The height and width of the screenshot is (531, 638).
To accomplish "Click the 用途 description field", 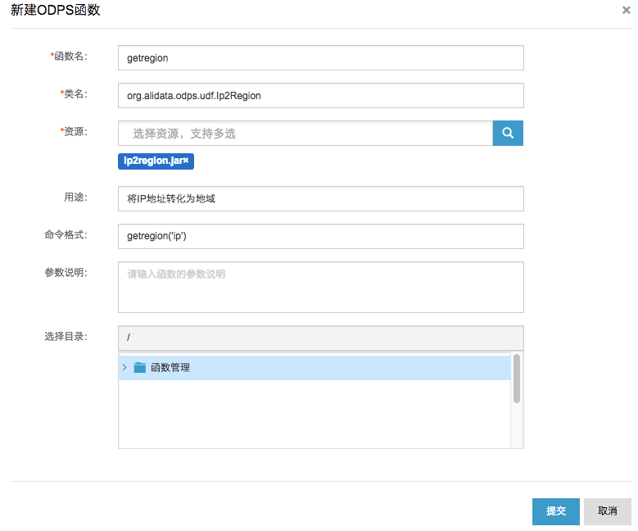I will pyautogui.click(x=320, y=199).
